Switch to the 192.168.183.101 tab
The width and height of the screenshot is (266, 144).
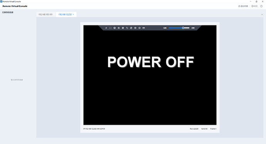pyautogui.click(x=45, y=15)
